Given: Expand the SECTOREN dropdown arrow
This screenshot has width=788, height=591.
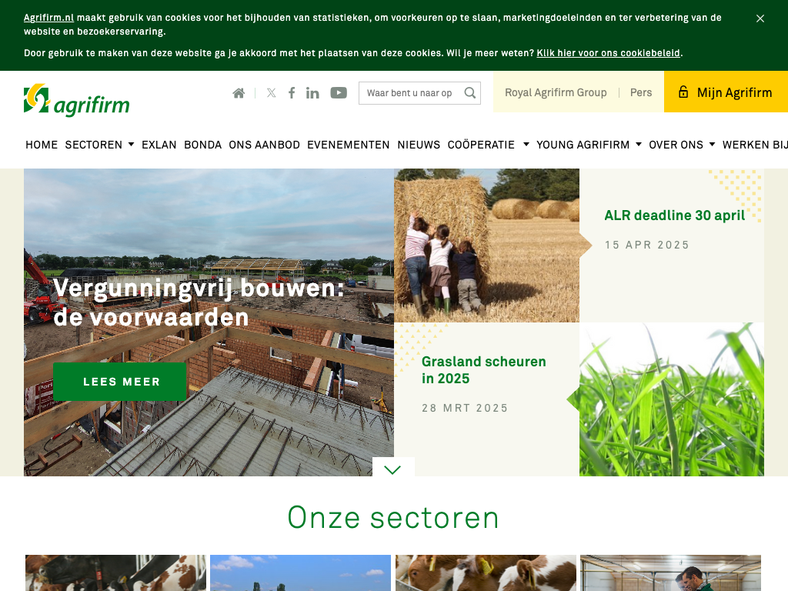Looking at the screenshot, I should tap(131, 144).
